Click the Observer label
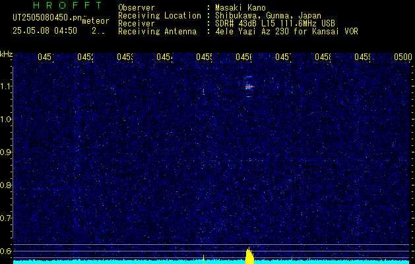The width and height of the screenshot is (415, 264). (x=137, y=8)
